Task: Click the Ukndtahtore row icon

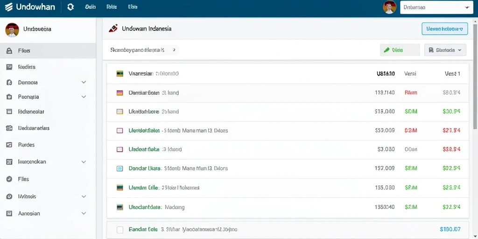Action: pyautogui.click(x=120, y=112)
